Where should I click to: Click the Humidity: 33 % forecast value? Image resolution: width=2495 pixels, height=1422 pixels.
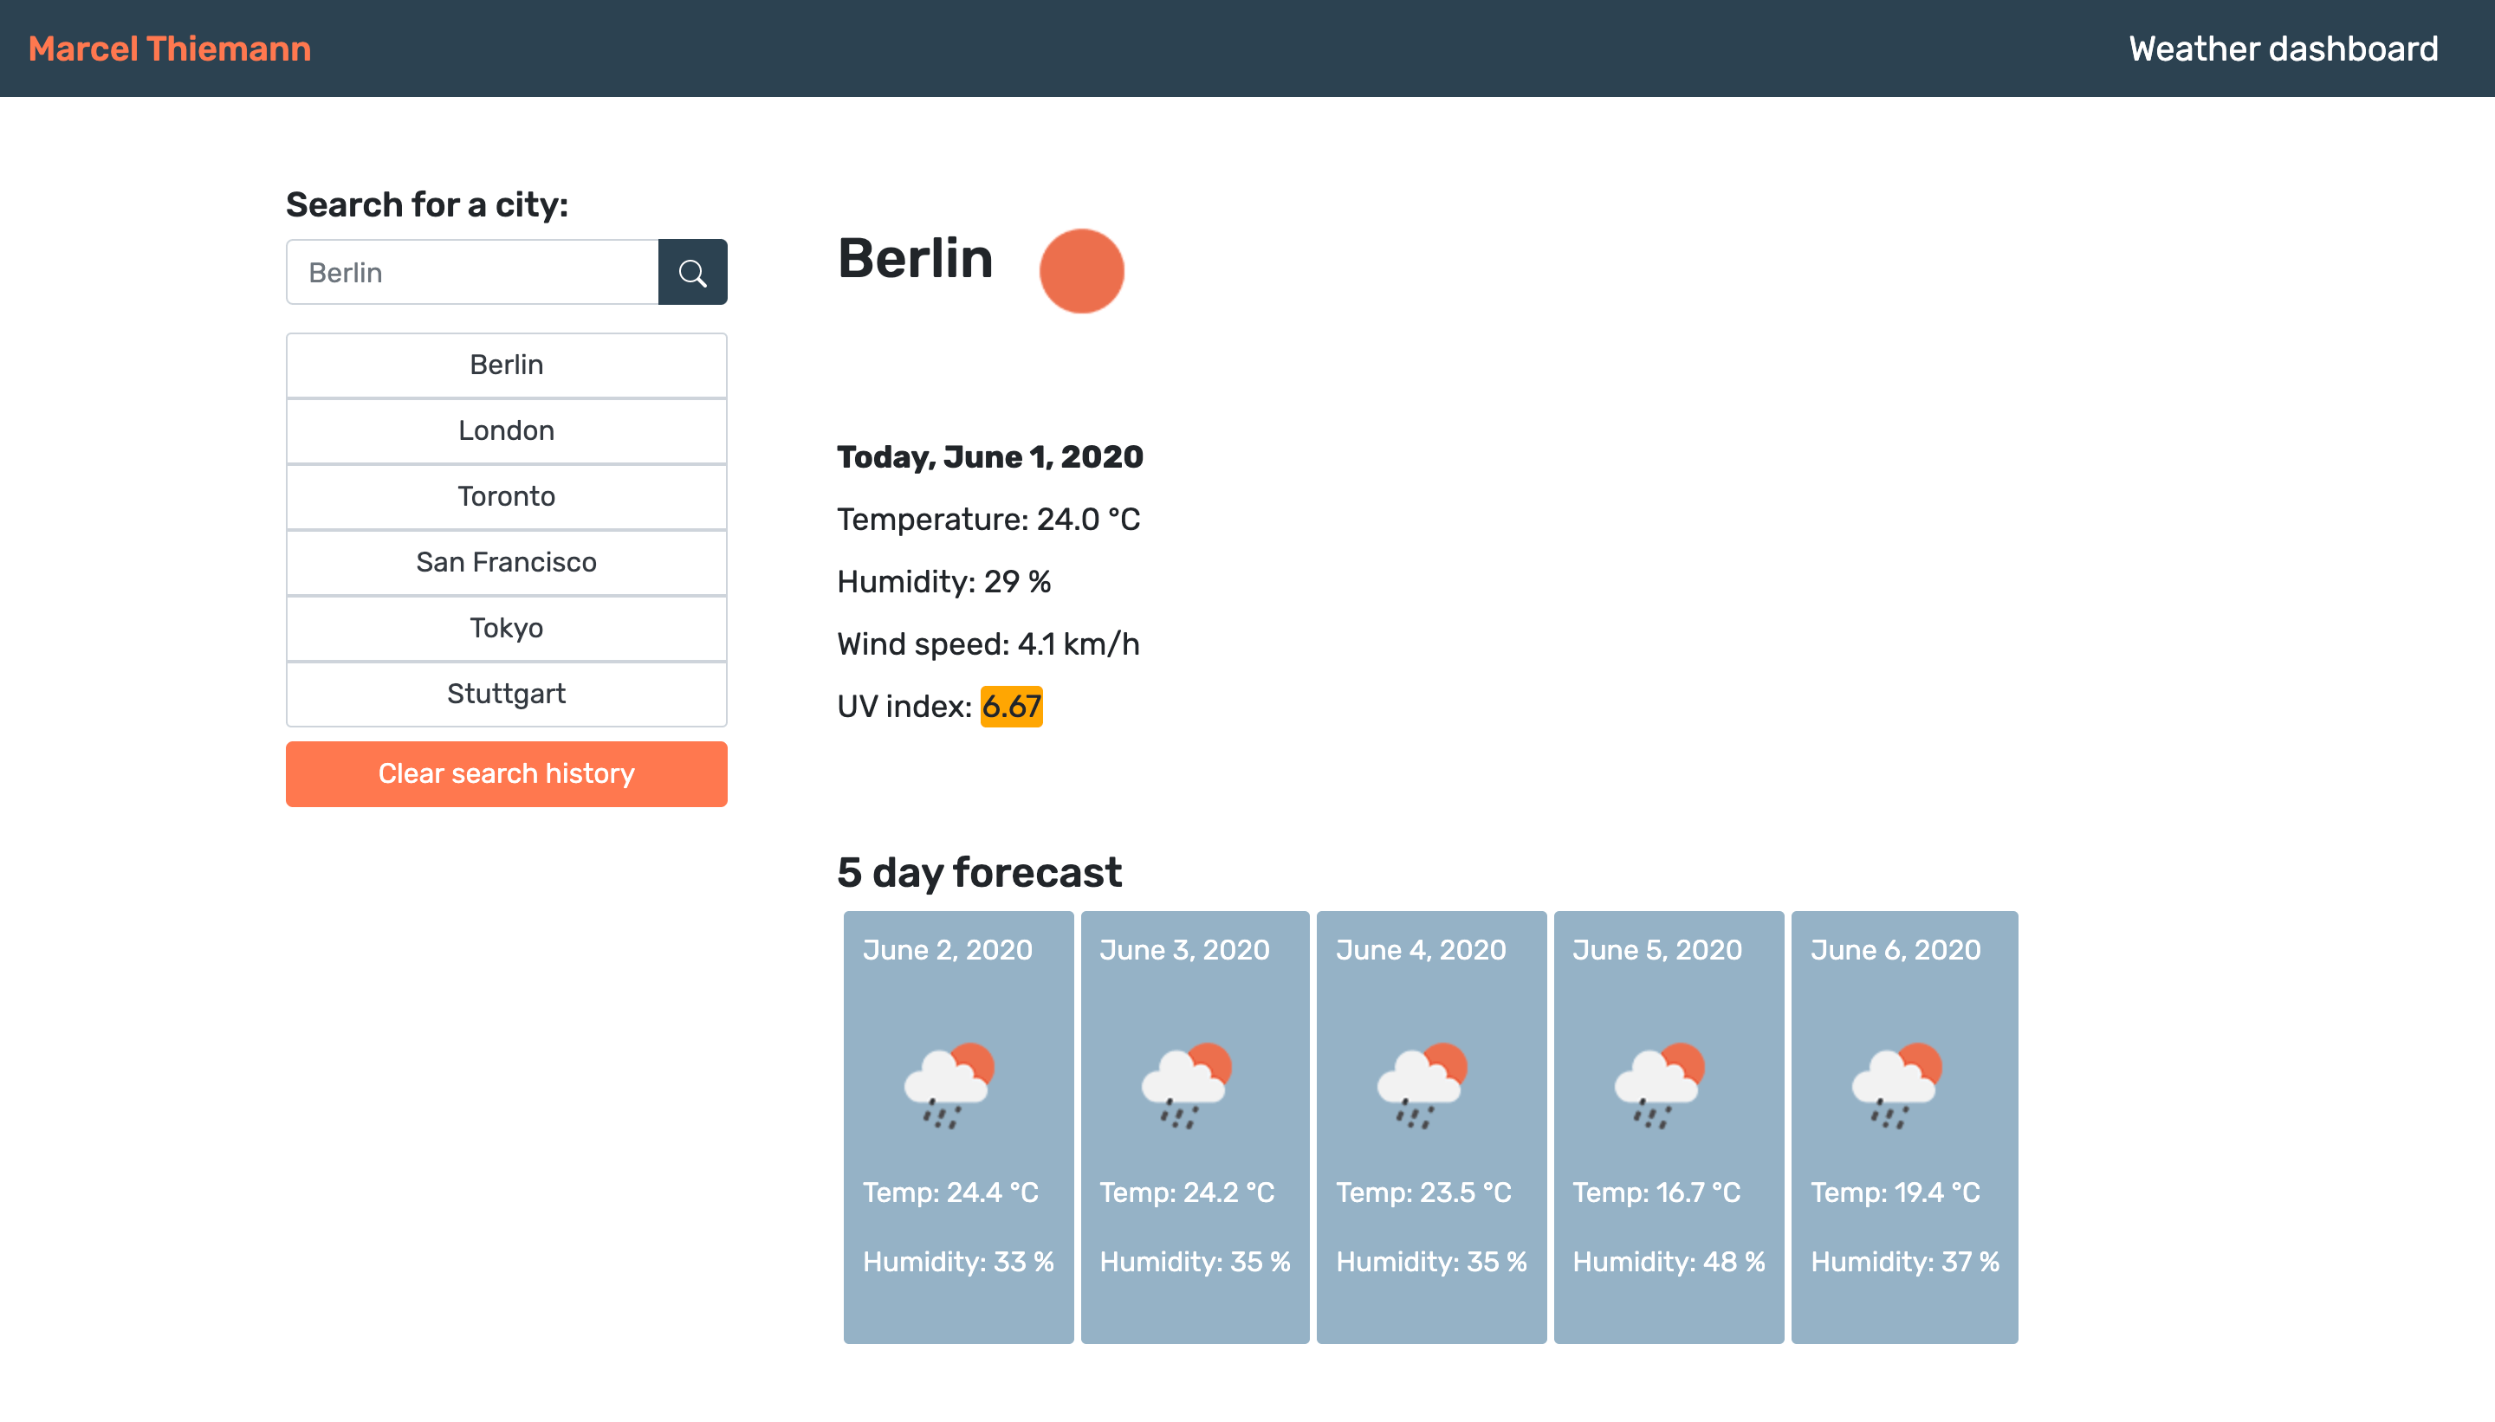(958, 1262)
